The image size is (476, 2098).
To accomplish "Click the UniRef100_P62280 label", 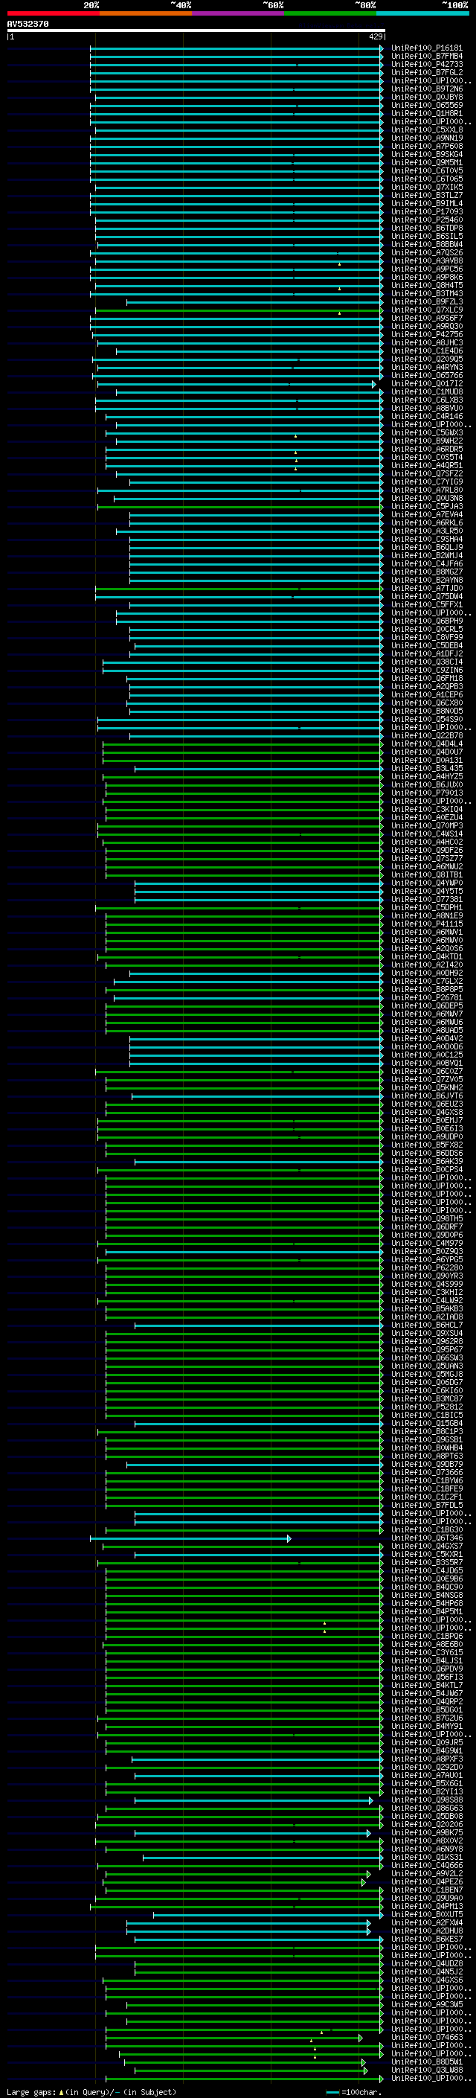I will [426, 1268].
